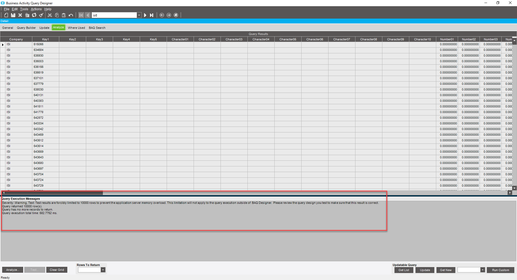Click the Rows To Return input field
This screenshot has width=517, height=280.
(89, 270)
